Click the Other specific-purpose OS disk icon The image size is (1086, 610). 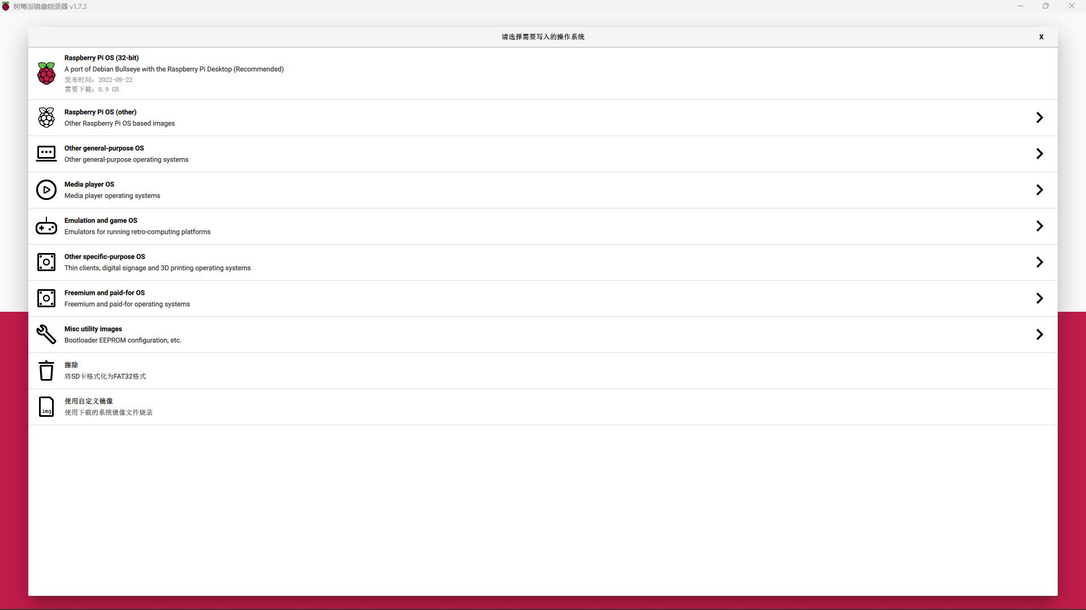(46, 262)
